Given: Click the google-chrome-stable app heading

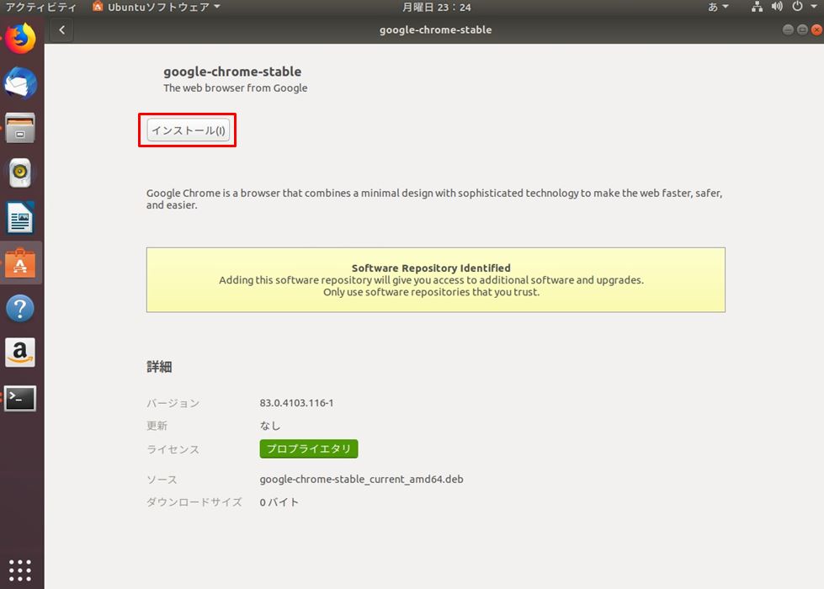Looking at the screenshot, I should point(232,72).
